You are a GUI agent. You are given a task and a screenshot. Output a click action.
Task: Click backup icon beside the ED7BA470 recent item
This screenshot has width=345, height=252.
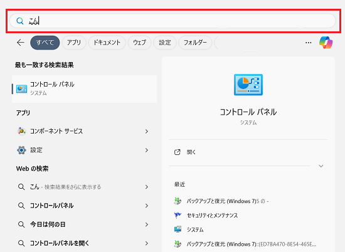(178, 244)
